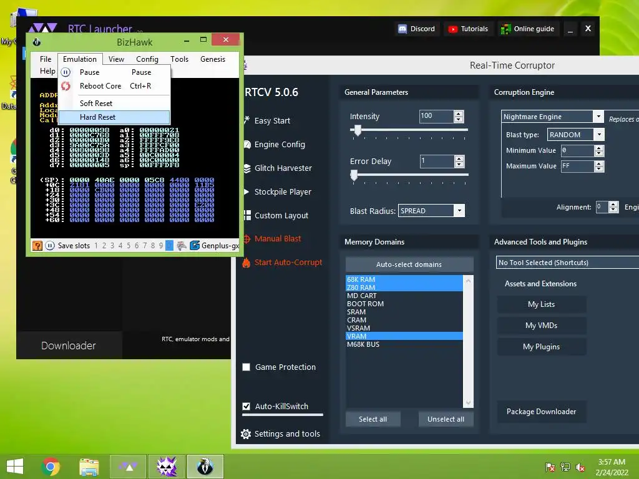Click the Genplus-gx core icon
This screenshot has width=639, height=479.
pyautogui.click(x=195, y=245)
